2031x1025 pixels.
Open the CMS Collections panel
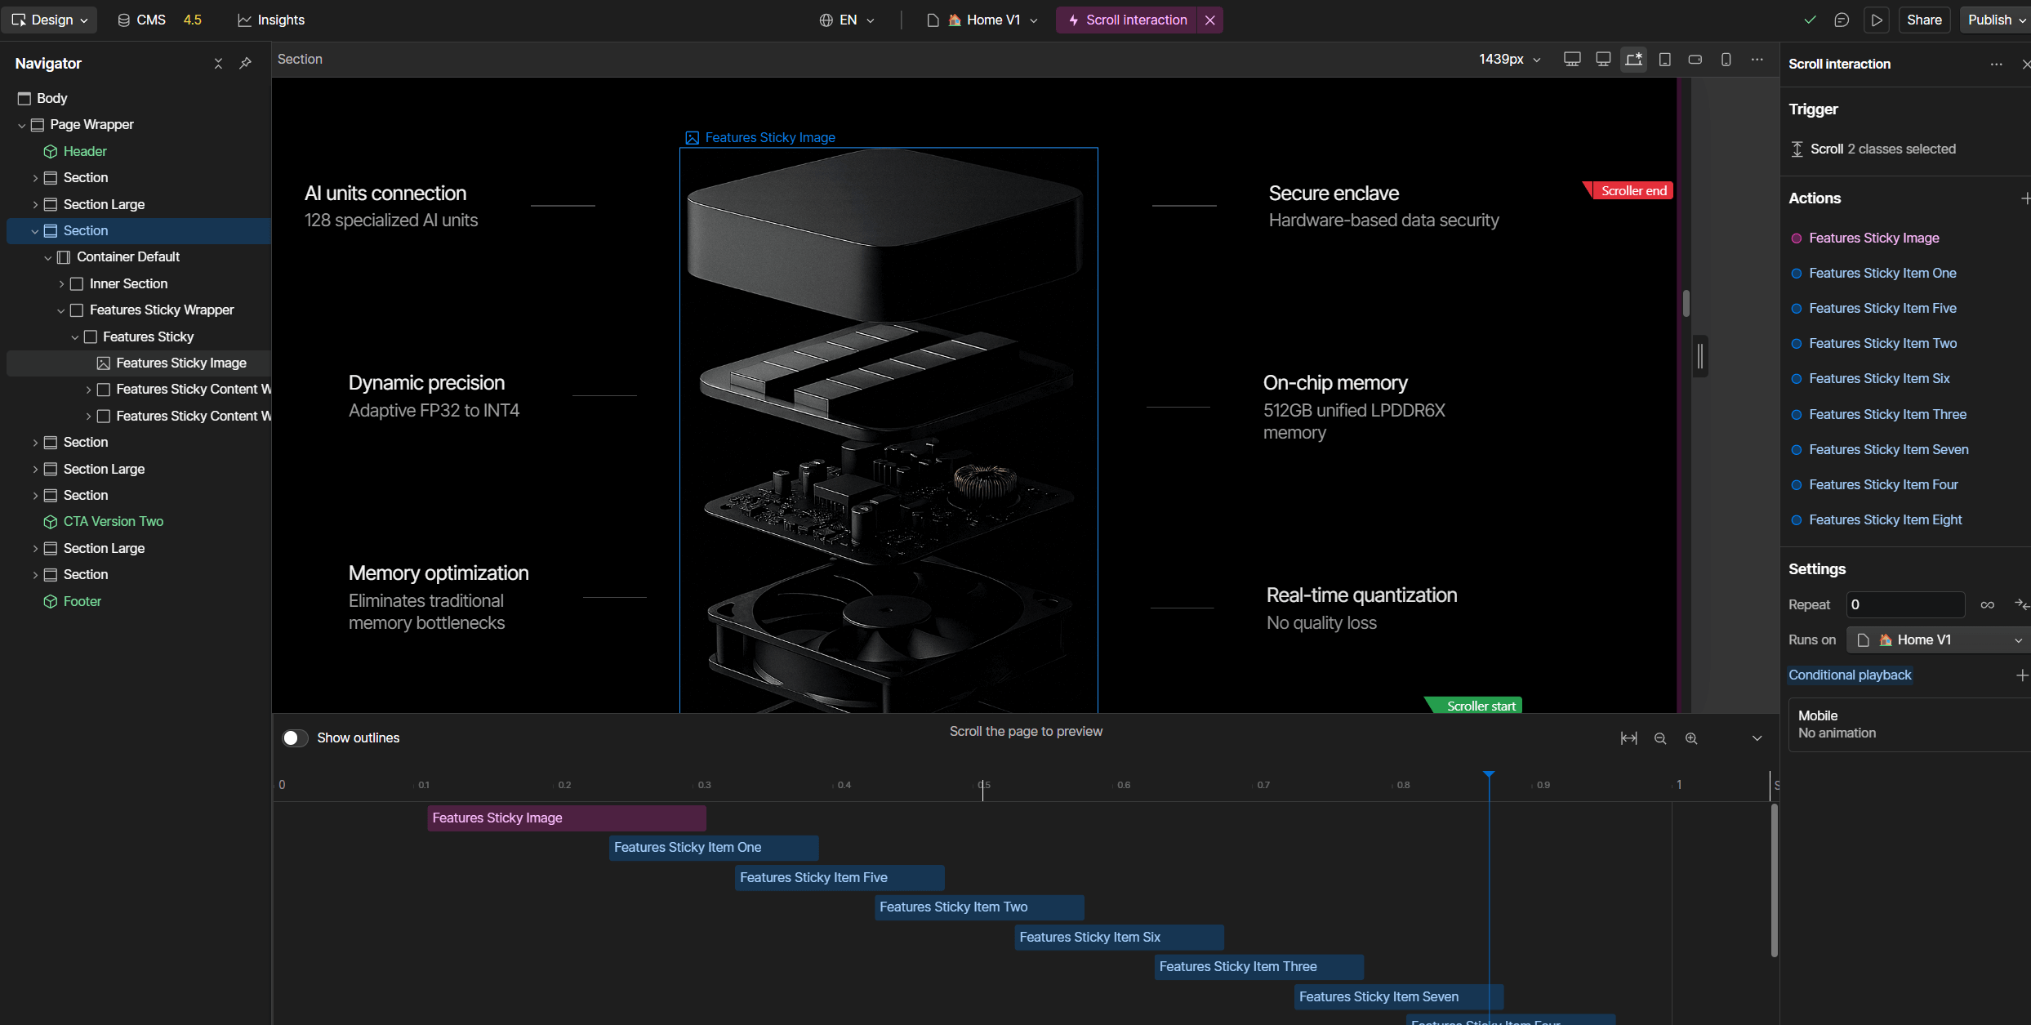(x=142, y=20)
